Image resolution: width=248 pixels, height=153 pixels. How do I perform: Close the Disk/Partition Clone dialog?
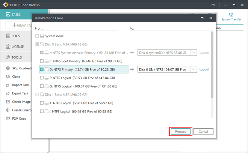(210, 18)
